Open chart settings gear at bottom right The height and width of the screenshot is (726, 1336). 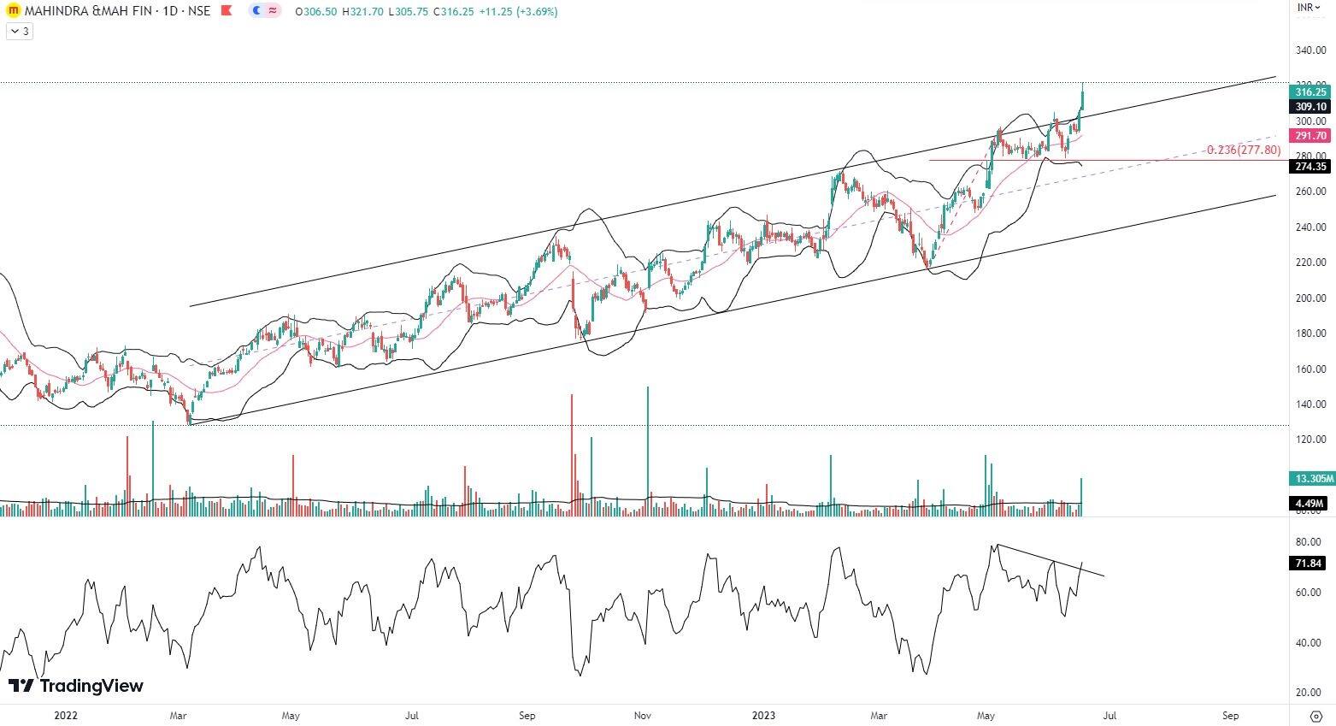[1315, 716]
